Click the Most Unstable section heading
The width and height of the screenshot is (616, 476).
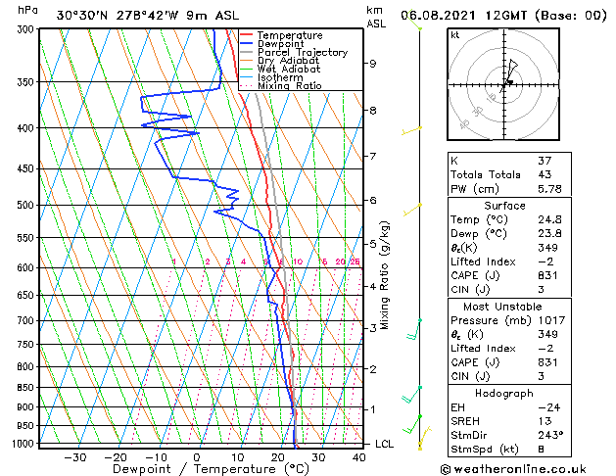(502, 307)
